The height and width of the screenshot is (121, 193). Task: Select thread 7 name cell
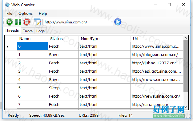(x=32, y=104)
